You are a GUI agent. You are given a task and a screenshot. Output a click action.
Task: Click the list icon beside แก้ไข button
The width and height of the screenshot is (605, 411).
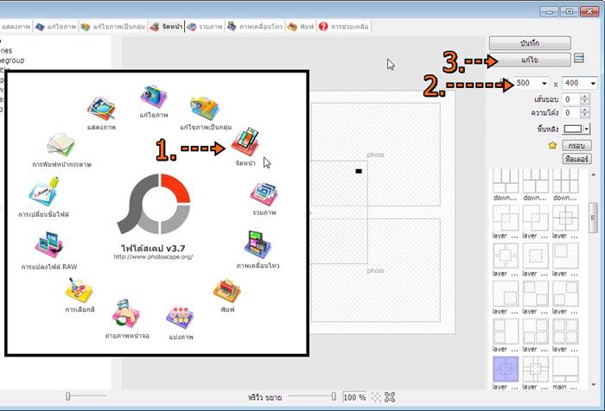click(579, 58)
